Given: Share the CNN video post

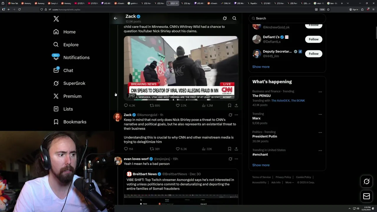Looking at the screenshot, I should point(236,105).
